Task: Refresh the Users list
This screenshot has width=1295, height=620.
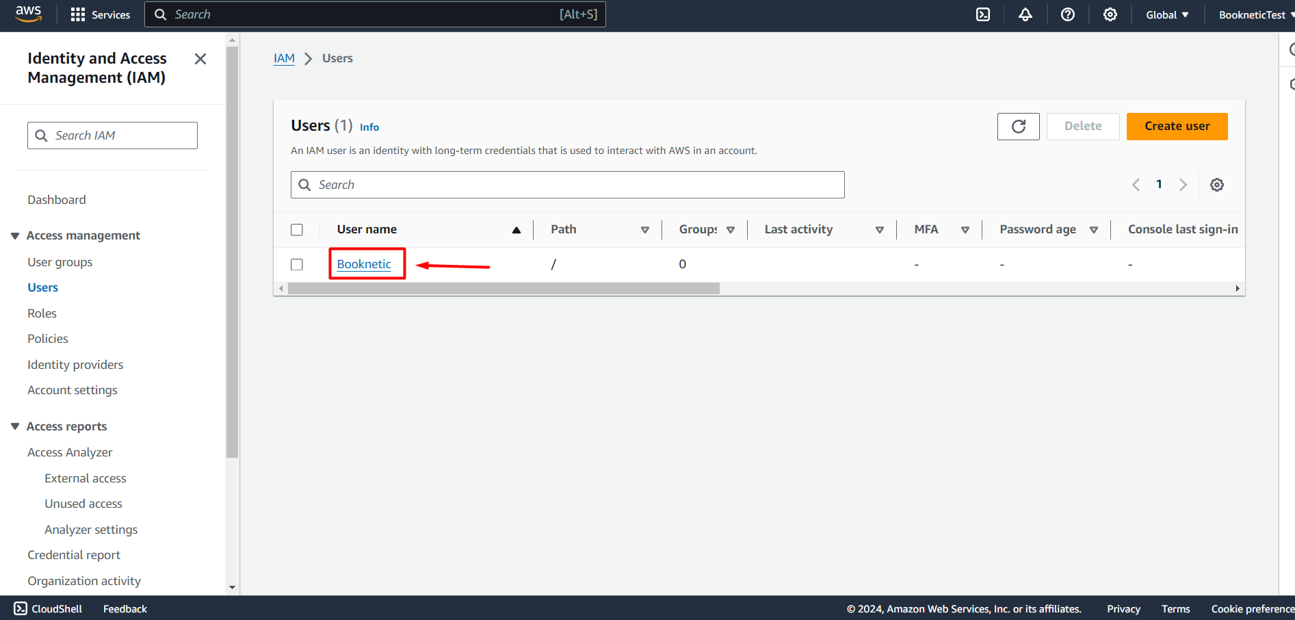Action: [1018, 127]
